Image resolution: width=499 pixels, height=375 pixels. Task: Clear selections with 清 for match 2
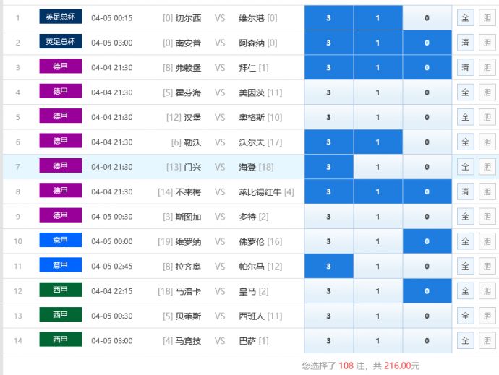(465, 43)
